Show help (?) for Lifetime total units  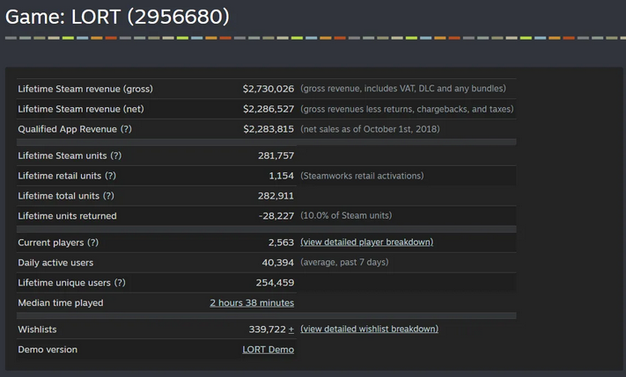pos(109,196)
